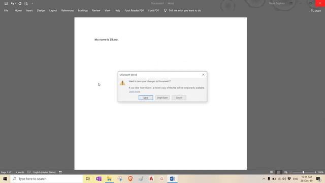Viewport: 325px width, 183px height.
Task: Click Cancel in the save prompt
Action: [179, 98]
